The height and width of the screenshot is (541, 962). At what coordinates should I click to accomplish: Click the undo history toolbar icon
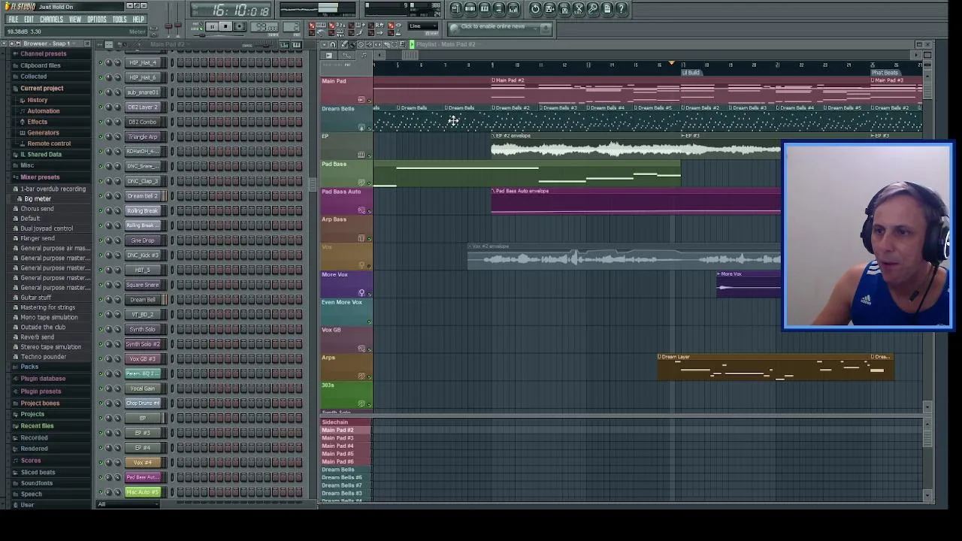[535, 9]
